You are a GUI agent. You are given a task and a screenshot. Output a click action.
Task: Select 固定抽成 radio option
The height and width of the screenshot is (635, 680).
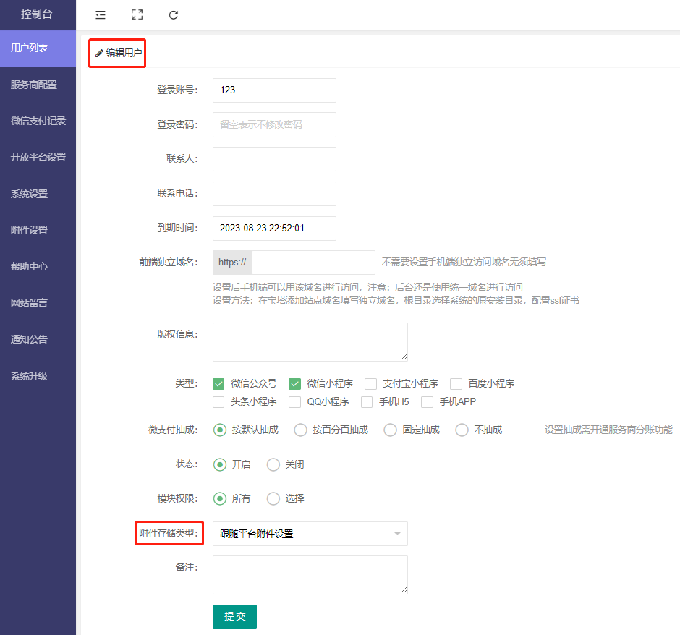pos(390,430)
